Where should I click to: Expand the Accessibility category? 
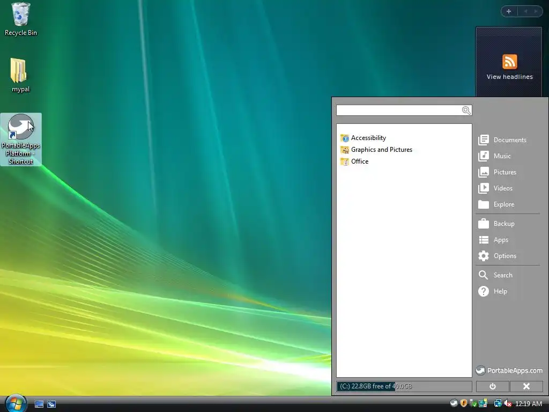363,138
